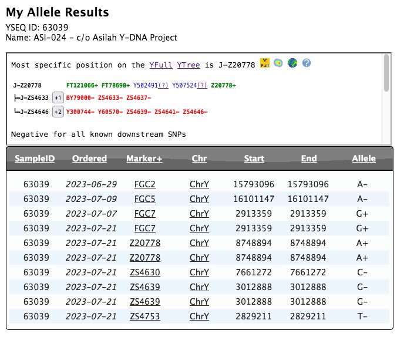This screenshot has height=337, width=397.
Task: Open the FGC2 marker link
Action: [x=145, y=184]
